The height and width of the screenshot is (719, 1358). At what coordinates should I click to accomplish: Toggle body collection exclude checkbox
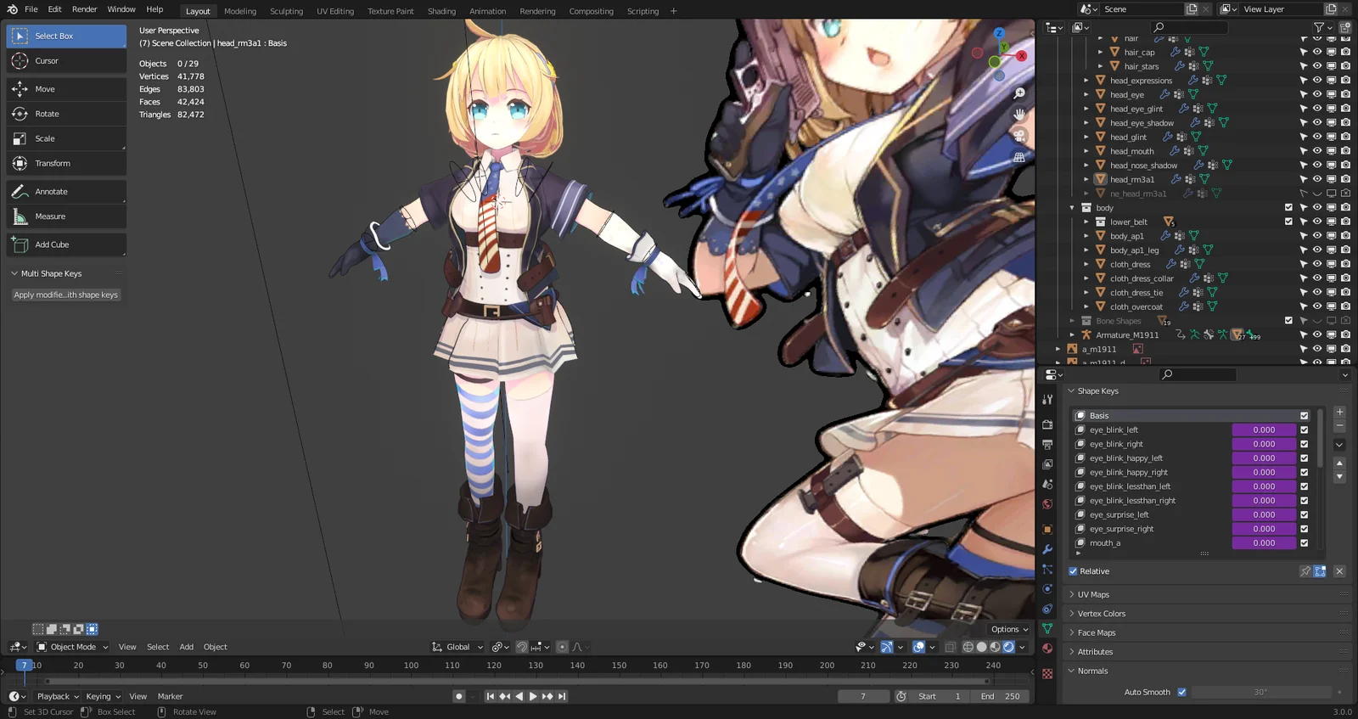1288,207
